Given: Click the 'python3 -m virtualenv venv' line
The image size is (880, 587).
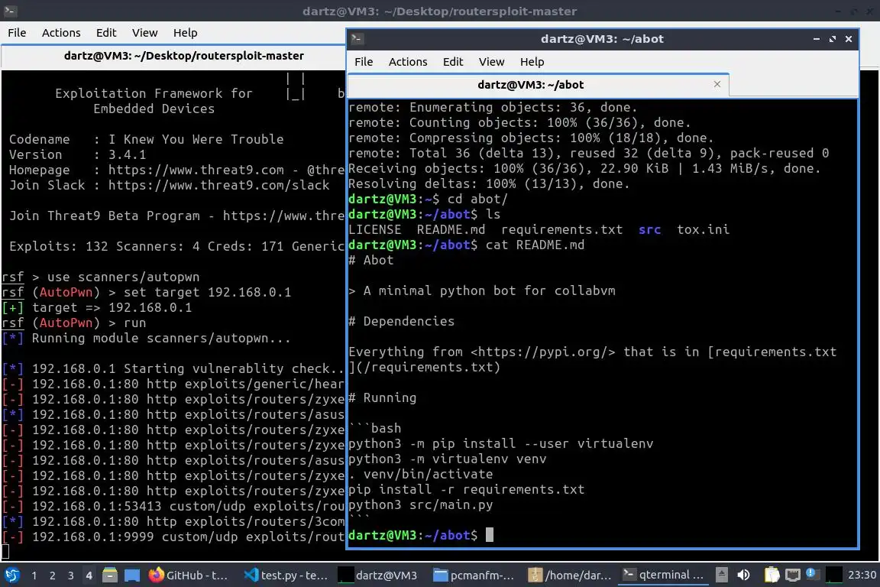Looking at the screenshot, I should point(448,459).
